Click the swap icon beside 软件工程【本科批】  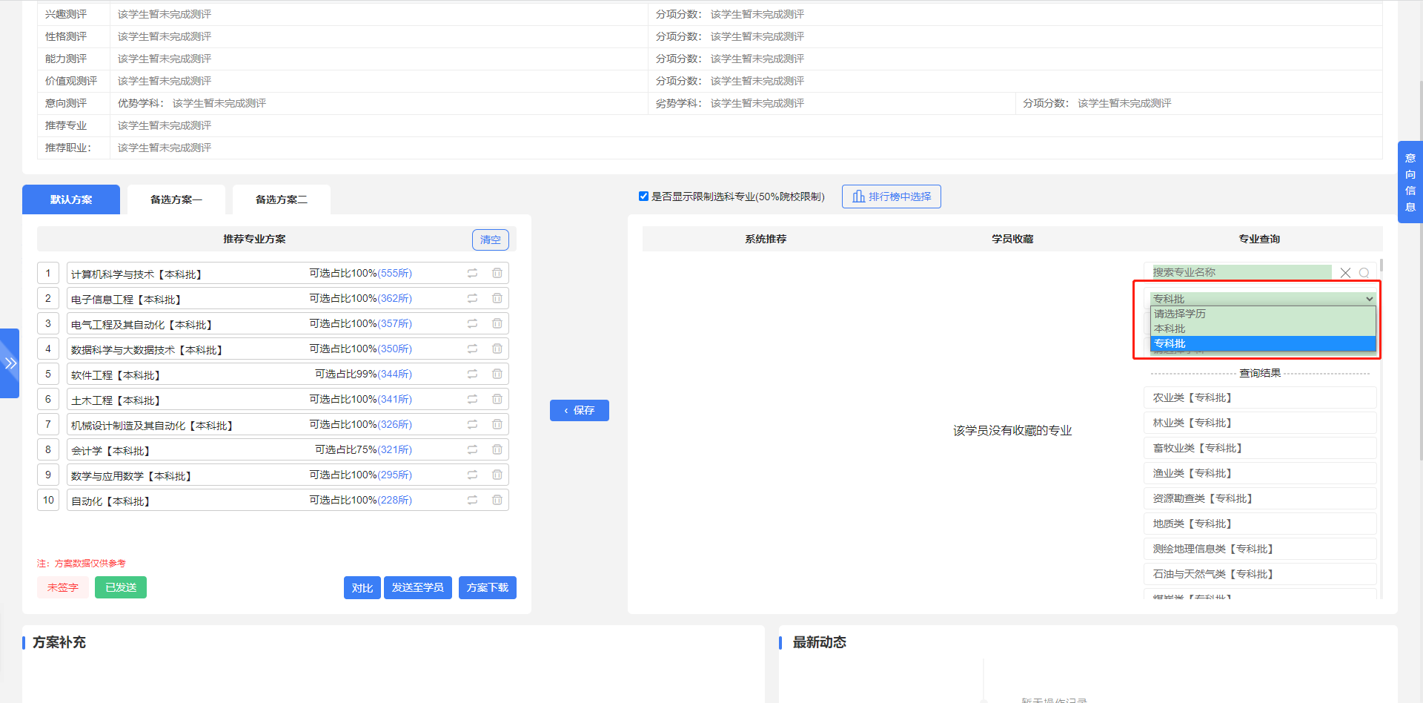[x=473, y=374]
